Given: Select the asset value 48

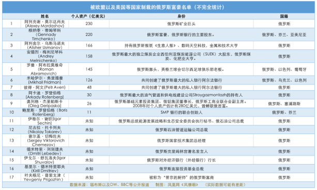Looking at the screenshot, I should tap(89, 87).
